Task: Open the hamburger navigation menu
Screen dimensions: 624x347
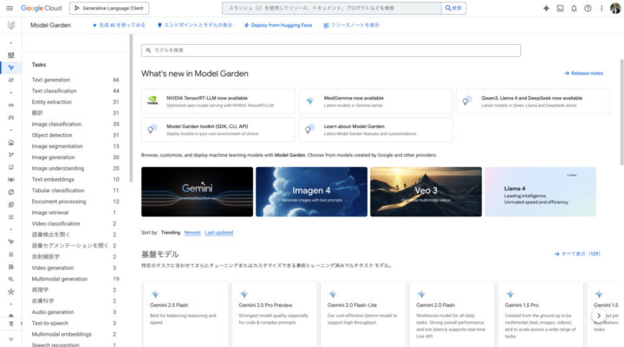Action: click(10, 8)
